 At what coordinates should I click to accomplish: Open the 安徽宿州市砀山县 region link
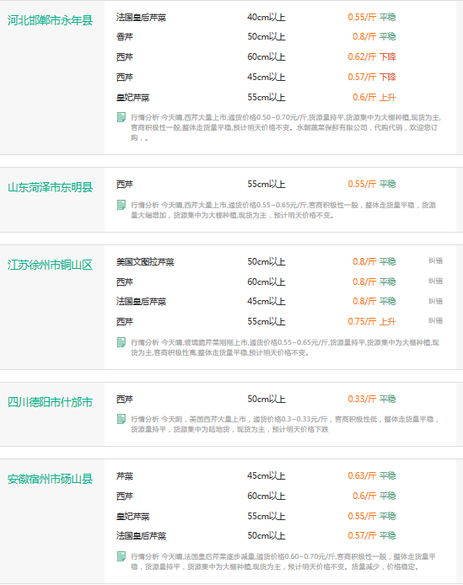point(50,479)
